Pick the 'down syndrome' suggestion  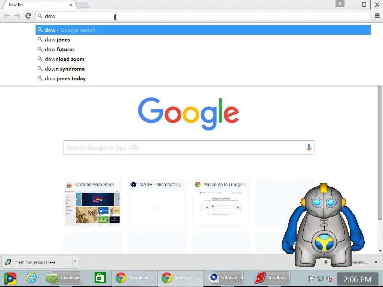(x=203, y=69)
